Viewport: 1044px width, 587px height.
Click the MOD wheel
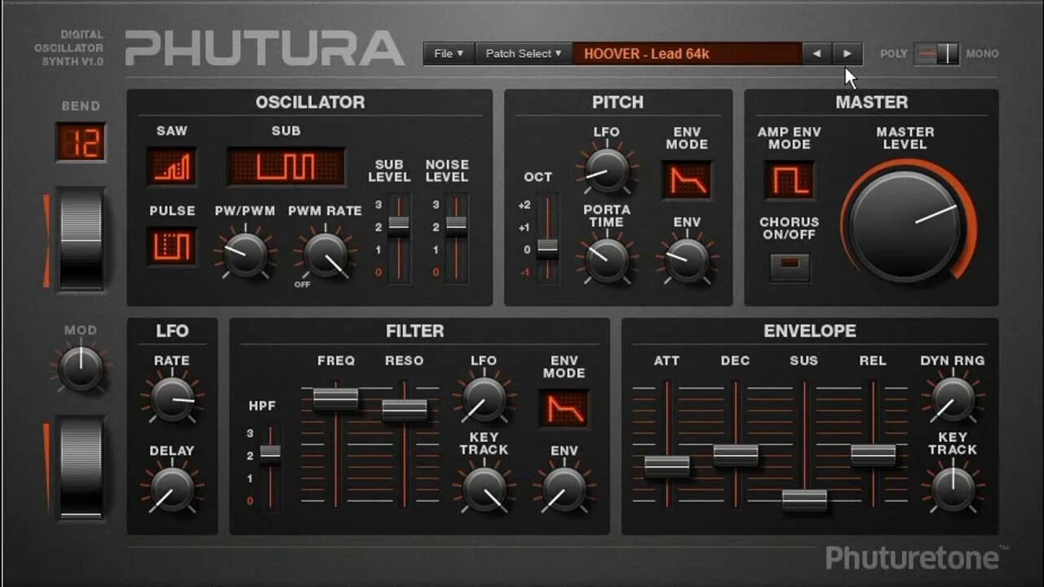[x=81, y=468]
